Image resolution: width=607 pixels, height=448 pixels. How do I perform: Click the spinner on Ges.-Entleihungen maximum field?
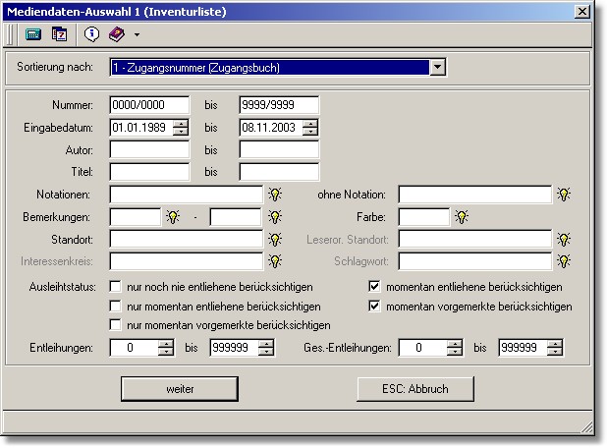[556, 347]
